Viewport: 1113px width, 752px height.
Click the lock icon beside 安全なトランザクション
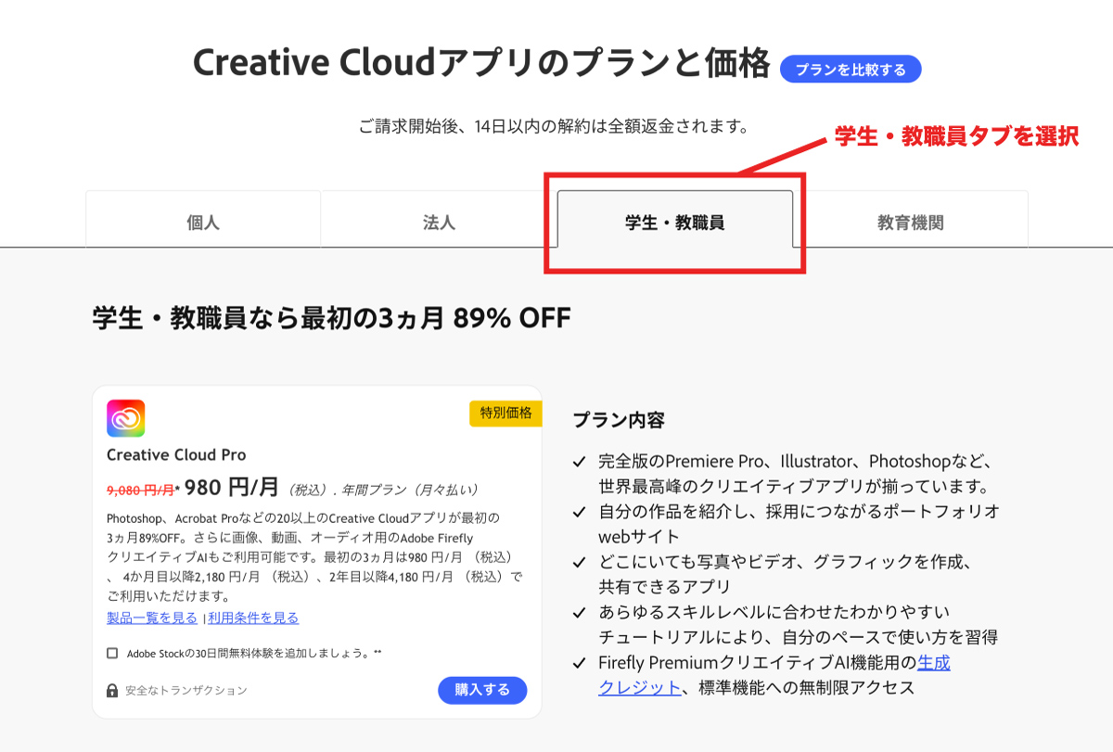click(112, 691)
